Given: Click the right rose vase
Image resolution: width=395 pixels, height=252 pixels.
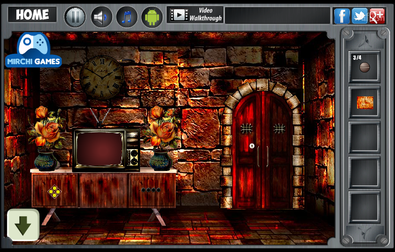Looking at the screenshot, I should tap(161, 138).
